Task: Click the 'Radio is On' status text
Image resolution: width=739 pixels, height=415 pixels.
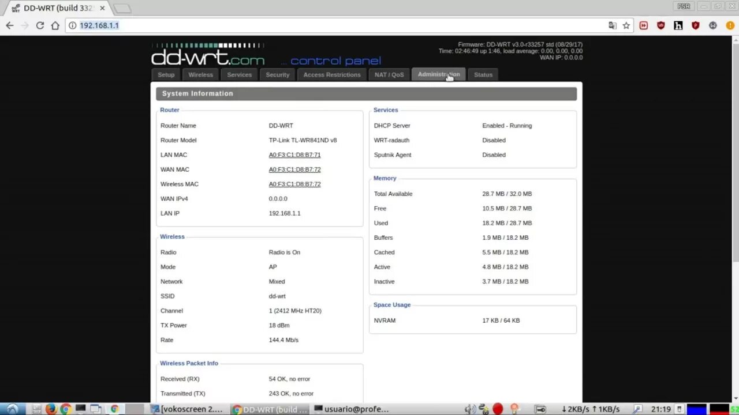Action: (x=285, y=252)
